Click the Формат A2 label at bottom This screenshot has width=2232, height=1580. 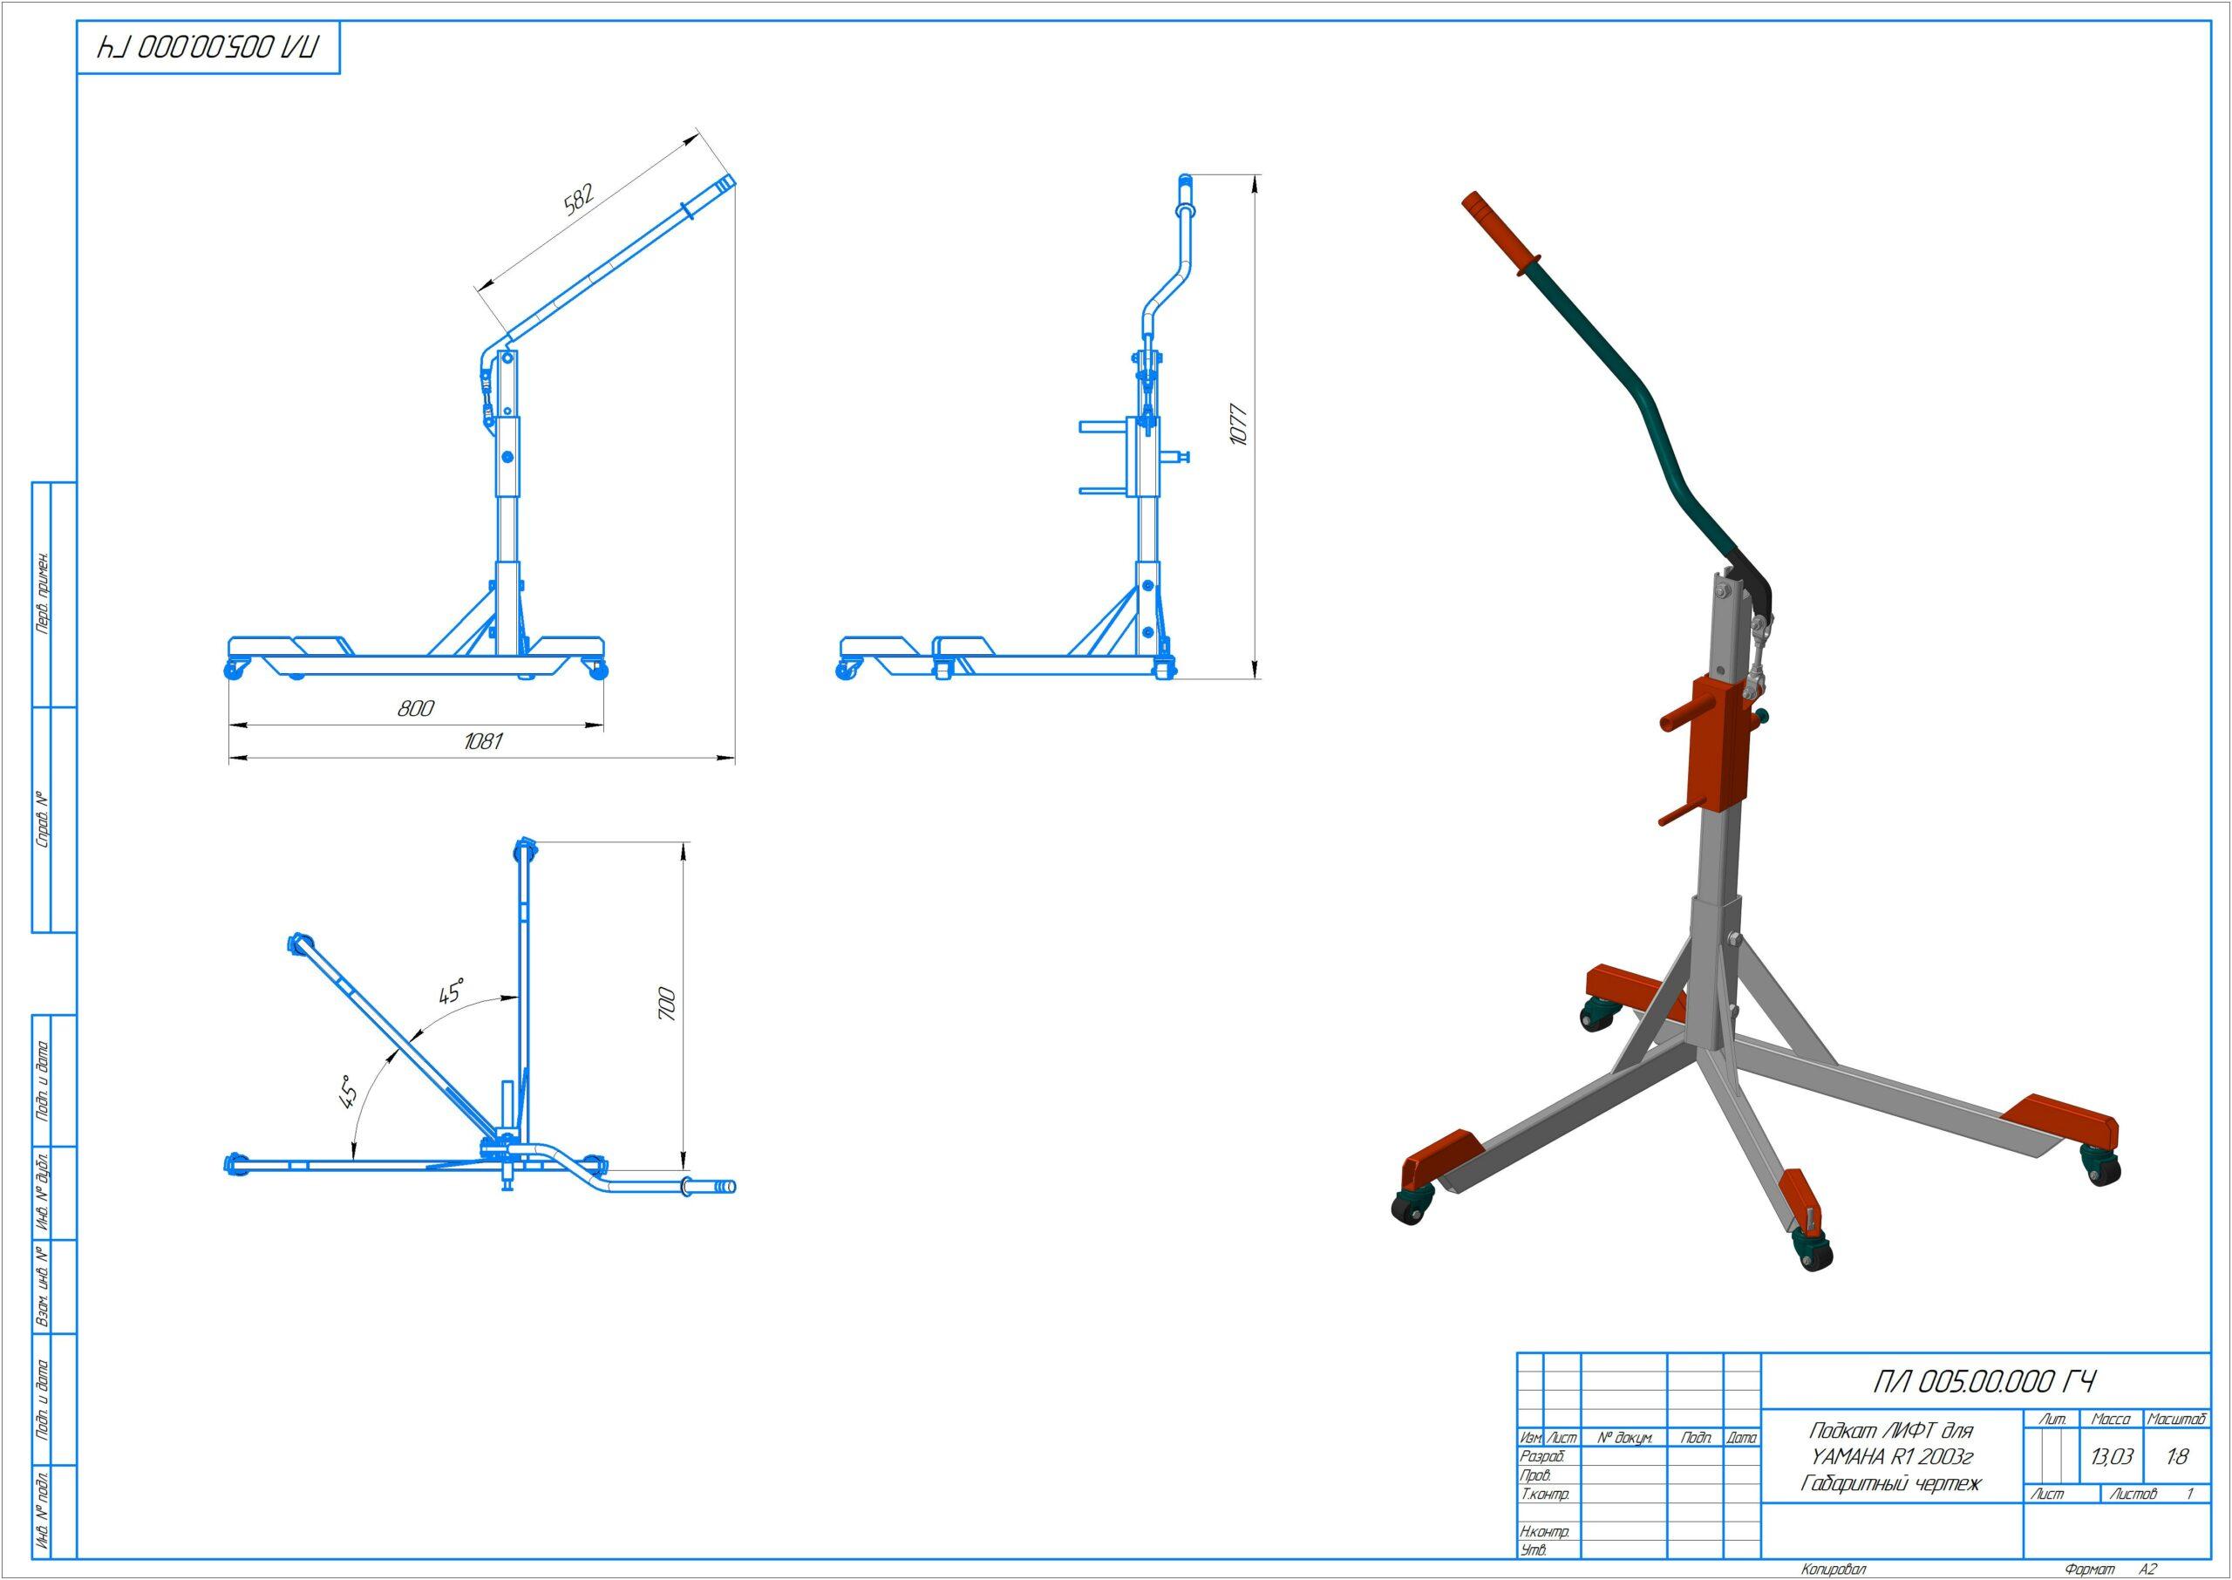pyautogui.click(x=2100, y=1570)
